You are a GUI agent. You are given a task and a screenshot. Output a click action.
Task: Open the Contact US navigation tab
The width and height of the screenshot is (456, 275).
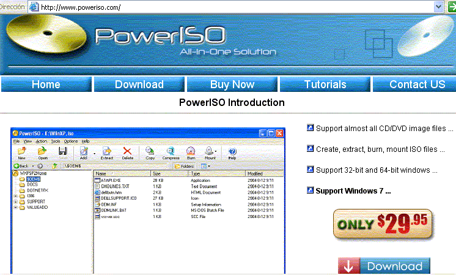pyautogui.click(x=414, y=84)
